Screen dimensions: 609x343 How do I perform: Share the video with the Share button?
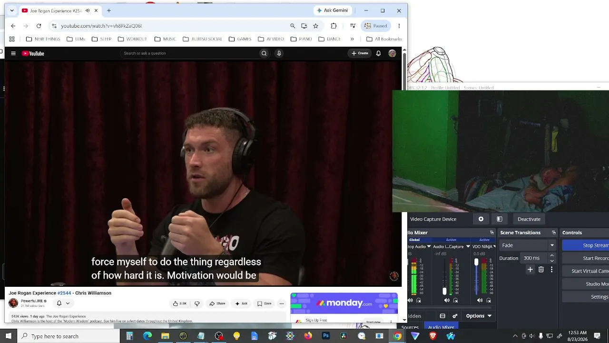point(217,303)
